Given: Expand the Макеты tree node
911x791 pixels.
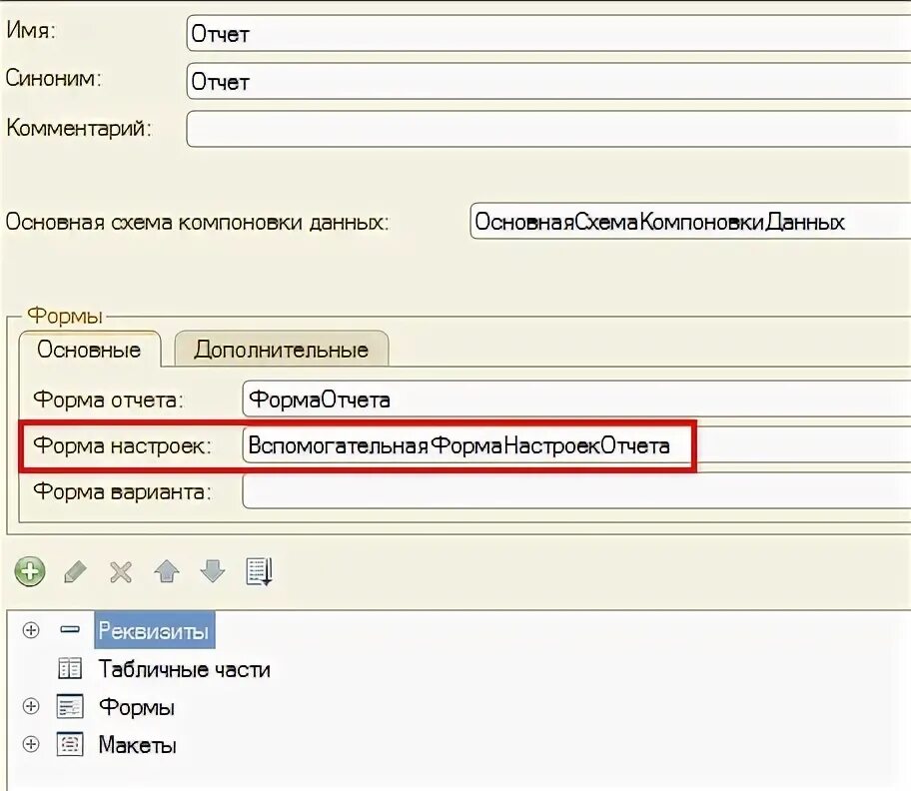Looking at the screenshot, I should [31, 744].
